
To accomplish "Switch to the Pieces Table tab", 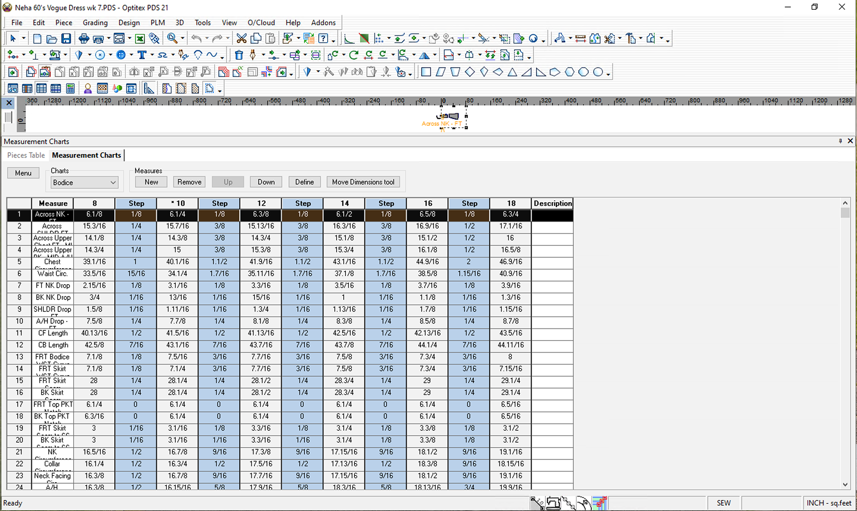I will (x=26, y=155).
